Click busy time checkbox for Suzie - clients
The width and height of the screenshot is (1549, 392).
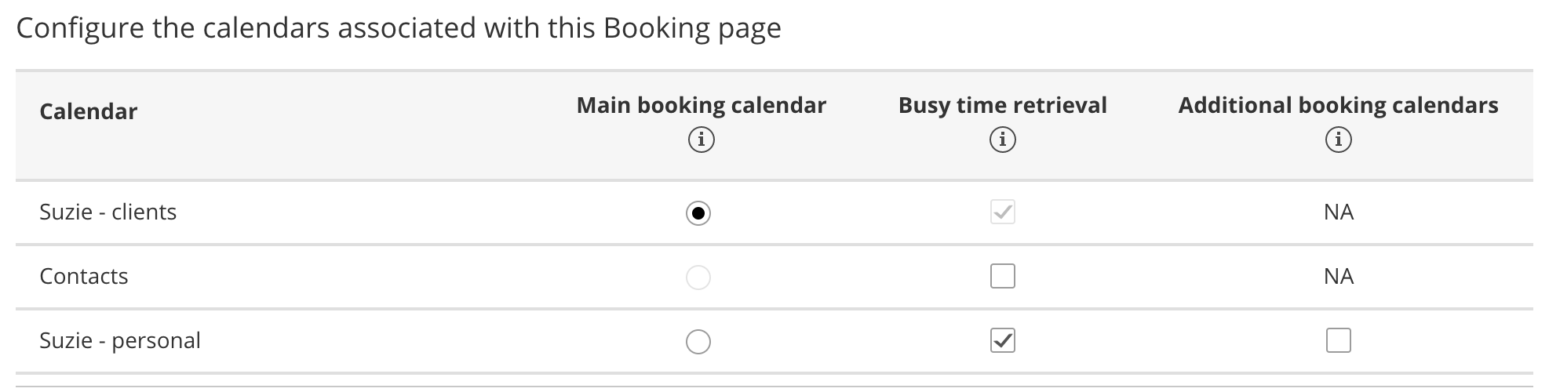tap(1002, 212)
